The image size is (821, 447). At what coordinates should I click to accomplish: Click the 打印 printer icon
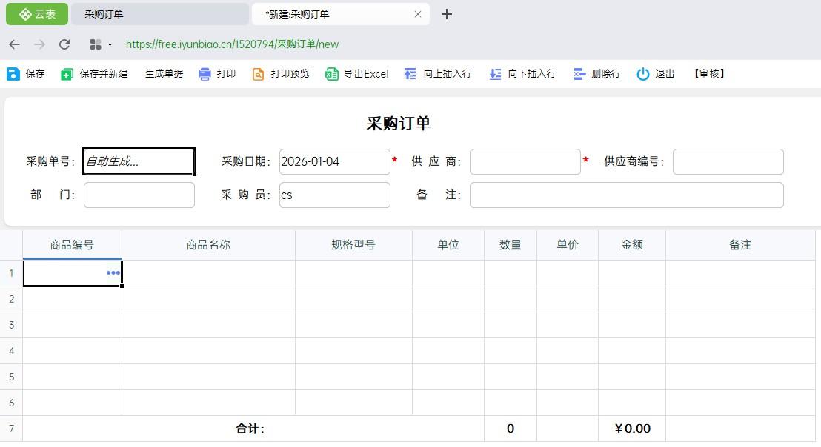tap(205, 74)
